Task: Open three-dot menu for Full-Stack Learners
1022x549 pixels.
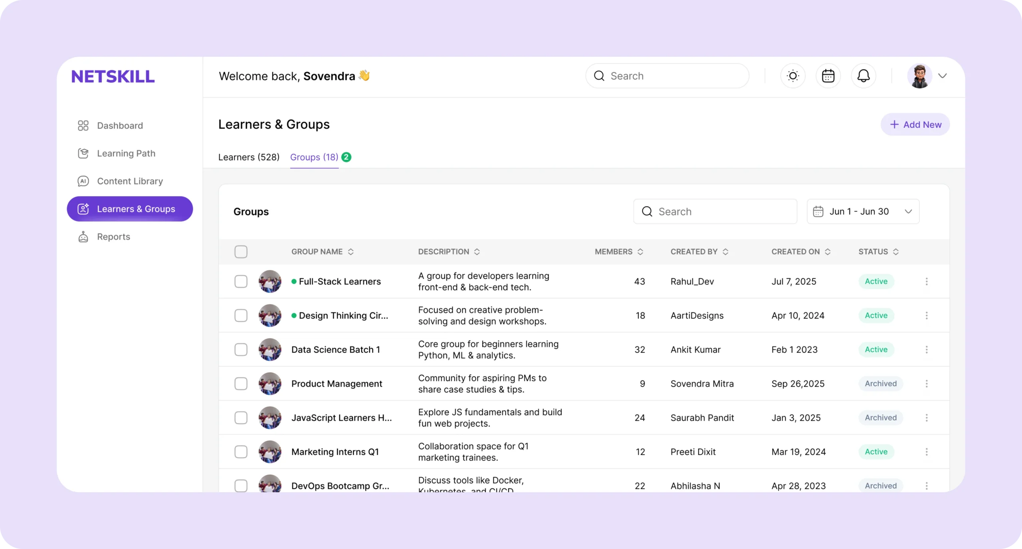Action: (926, 281)
